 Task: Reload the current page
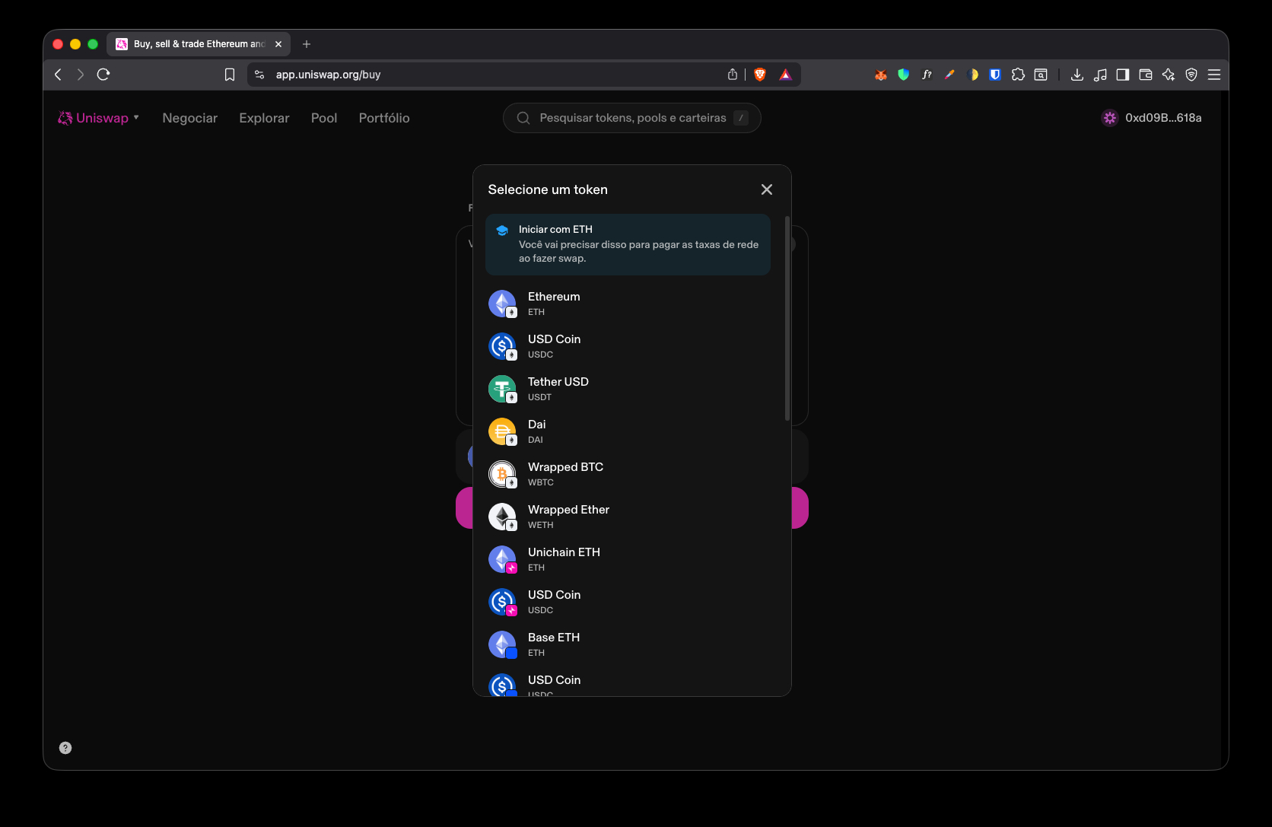(103, 75)
